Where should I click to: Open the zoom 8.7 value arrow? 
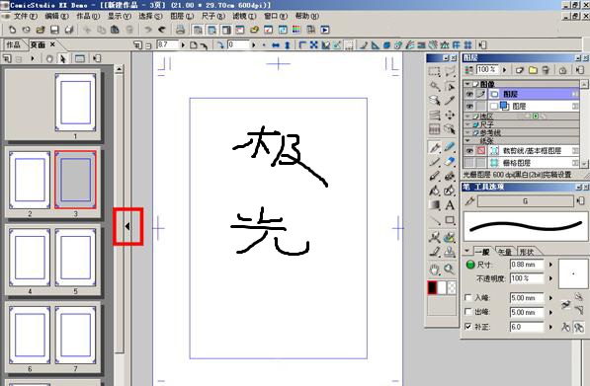(183, 45)
